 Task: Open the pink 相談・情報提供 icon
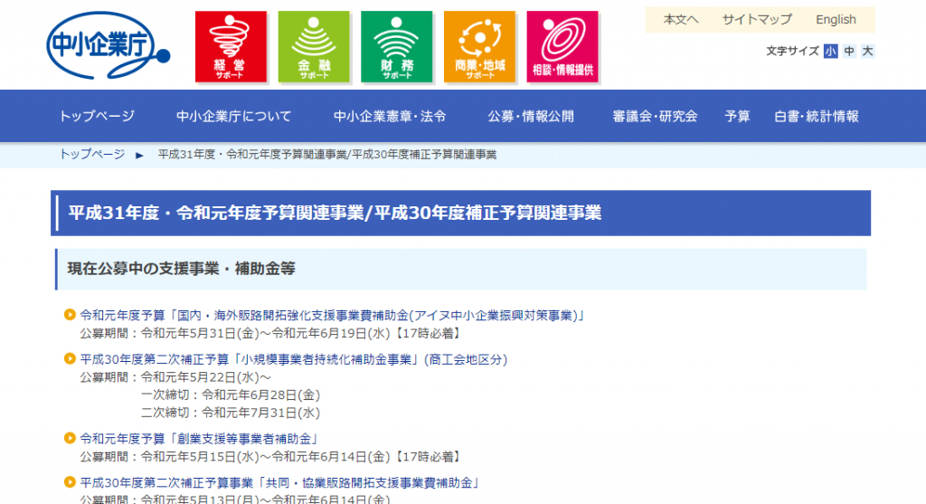tap(562, 46)
